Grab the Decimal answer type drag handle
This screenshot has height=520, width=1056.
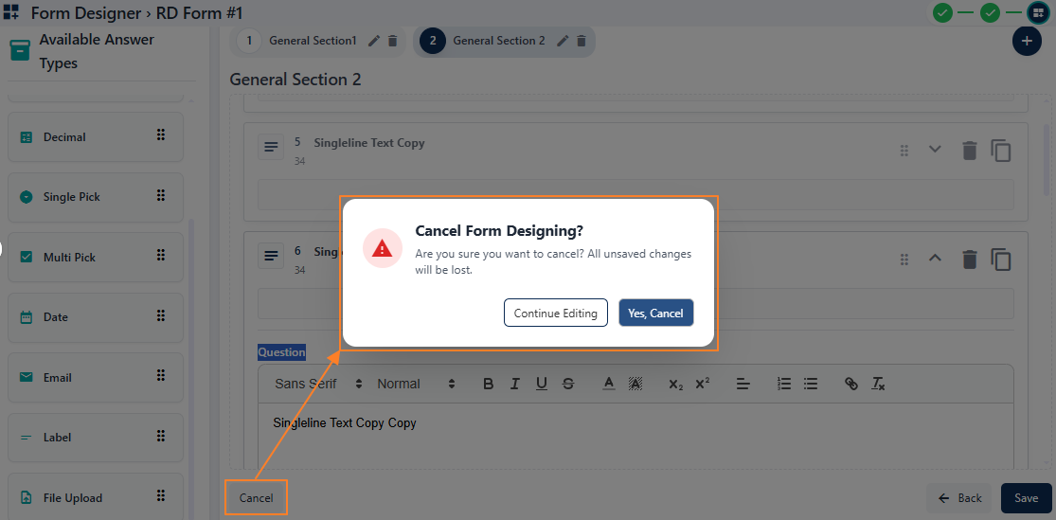(x=160, y=134)
